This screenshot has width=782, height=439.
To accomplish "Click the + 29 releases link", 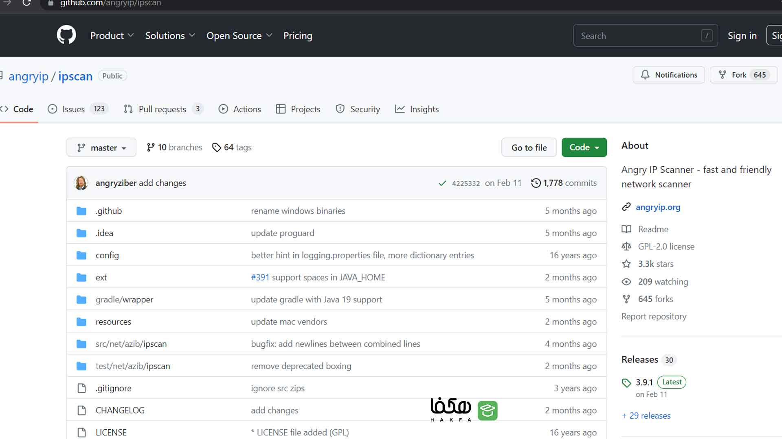I will tap(646, 415).
